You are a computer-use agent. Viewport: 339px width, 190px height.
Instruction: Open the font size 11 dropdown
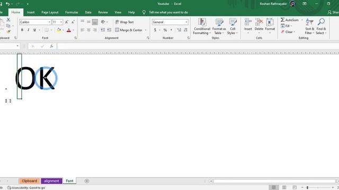coord(61,22)
